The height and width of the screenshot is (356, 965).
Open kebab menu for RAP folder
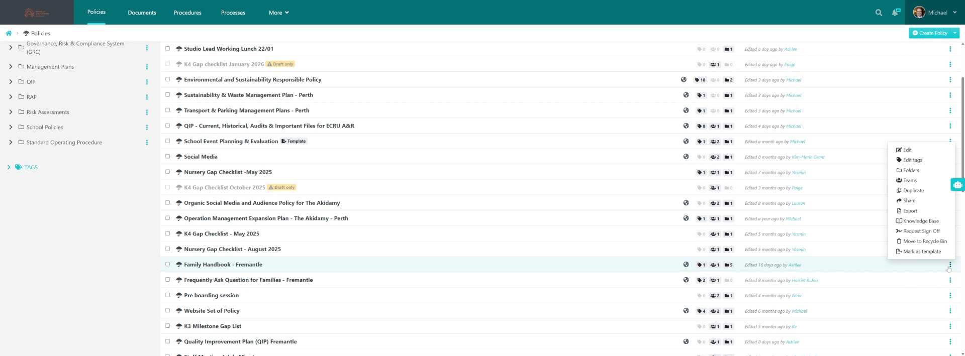point(147,97)
